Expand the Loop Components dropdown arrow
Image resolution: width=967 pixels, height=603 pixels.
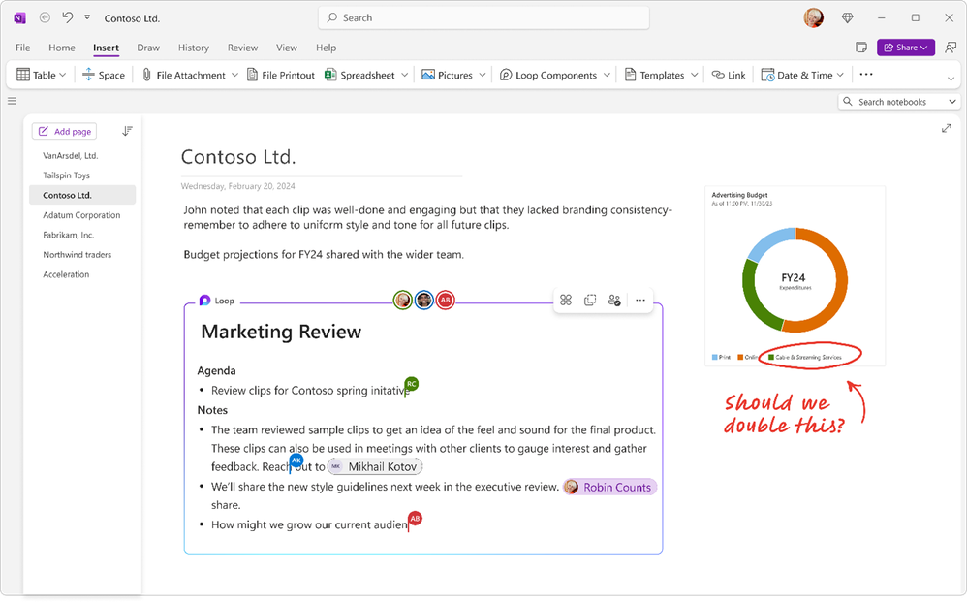point(607,75)
